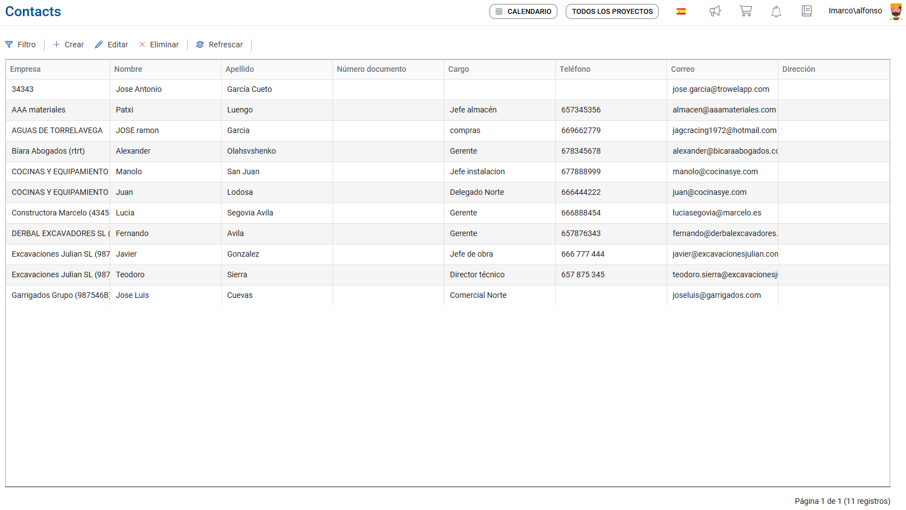Click Crear to add a contact
This screenshot has width=906, height=510.
pos(68,45)
